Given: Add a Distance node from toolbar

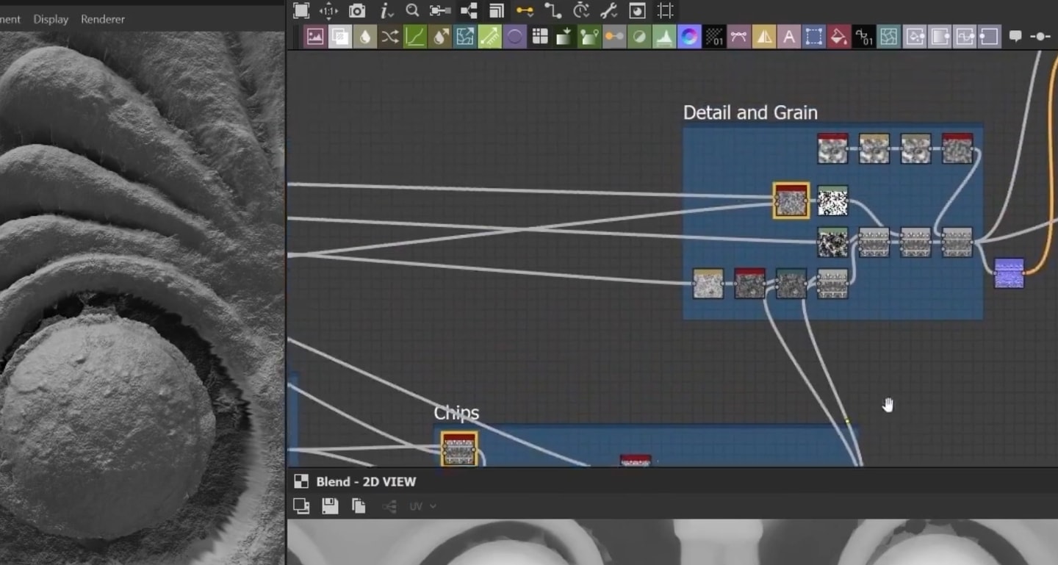Looking at the screenshot, I should [x=490, y=37].
